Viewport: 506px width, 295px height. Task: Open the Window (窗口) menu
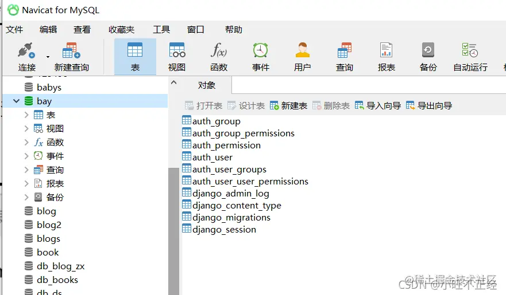195,30
